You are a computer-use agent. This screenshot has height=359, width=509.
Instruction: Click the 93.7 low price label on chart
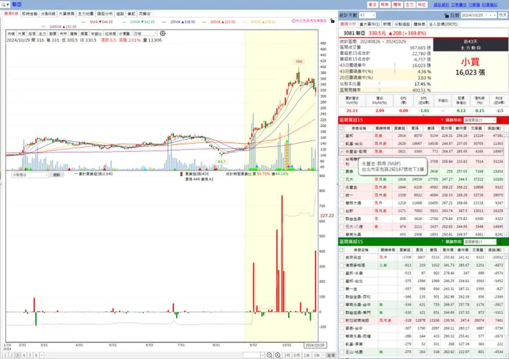tap(221, 162)
